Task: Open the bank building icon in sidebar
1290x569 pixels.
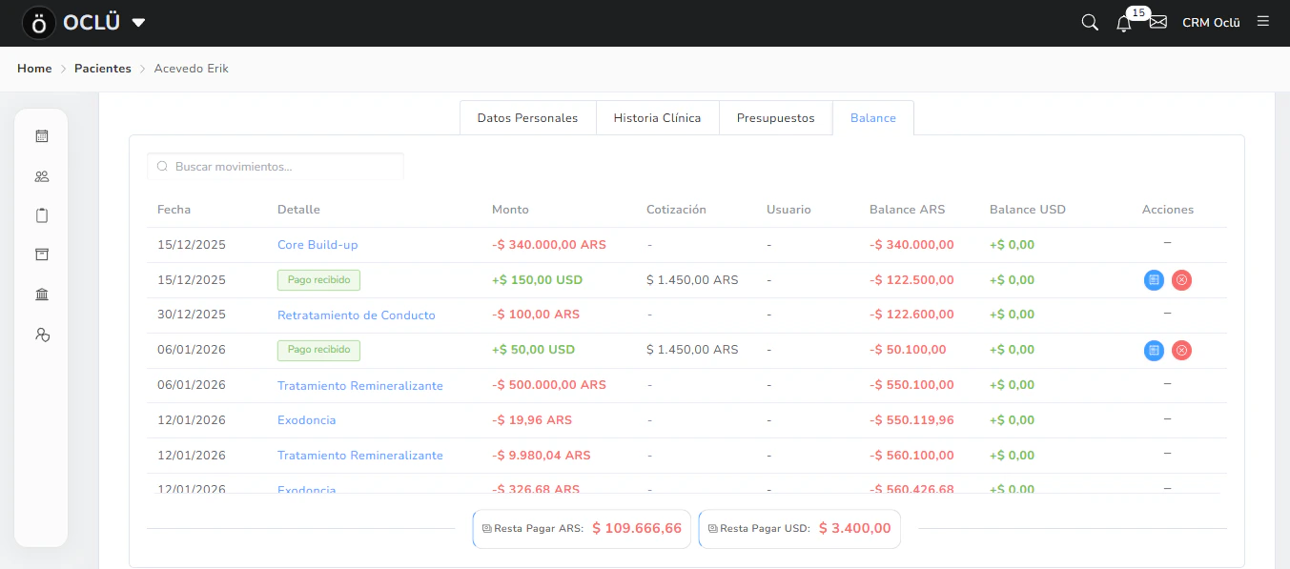Action: (41, 295)
